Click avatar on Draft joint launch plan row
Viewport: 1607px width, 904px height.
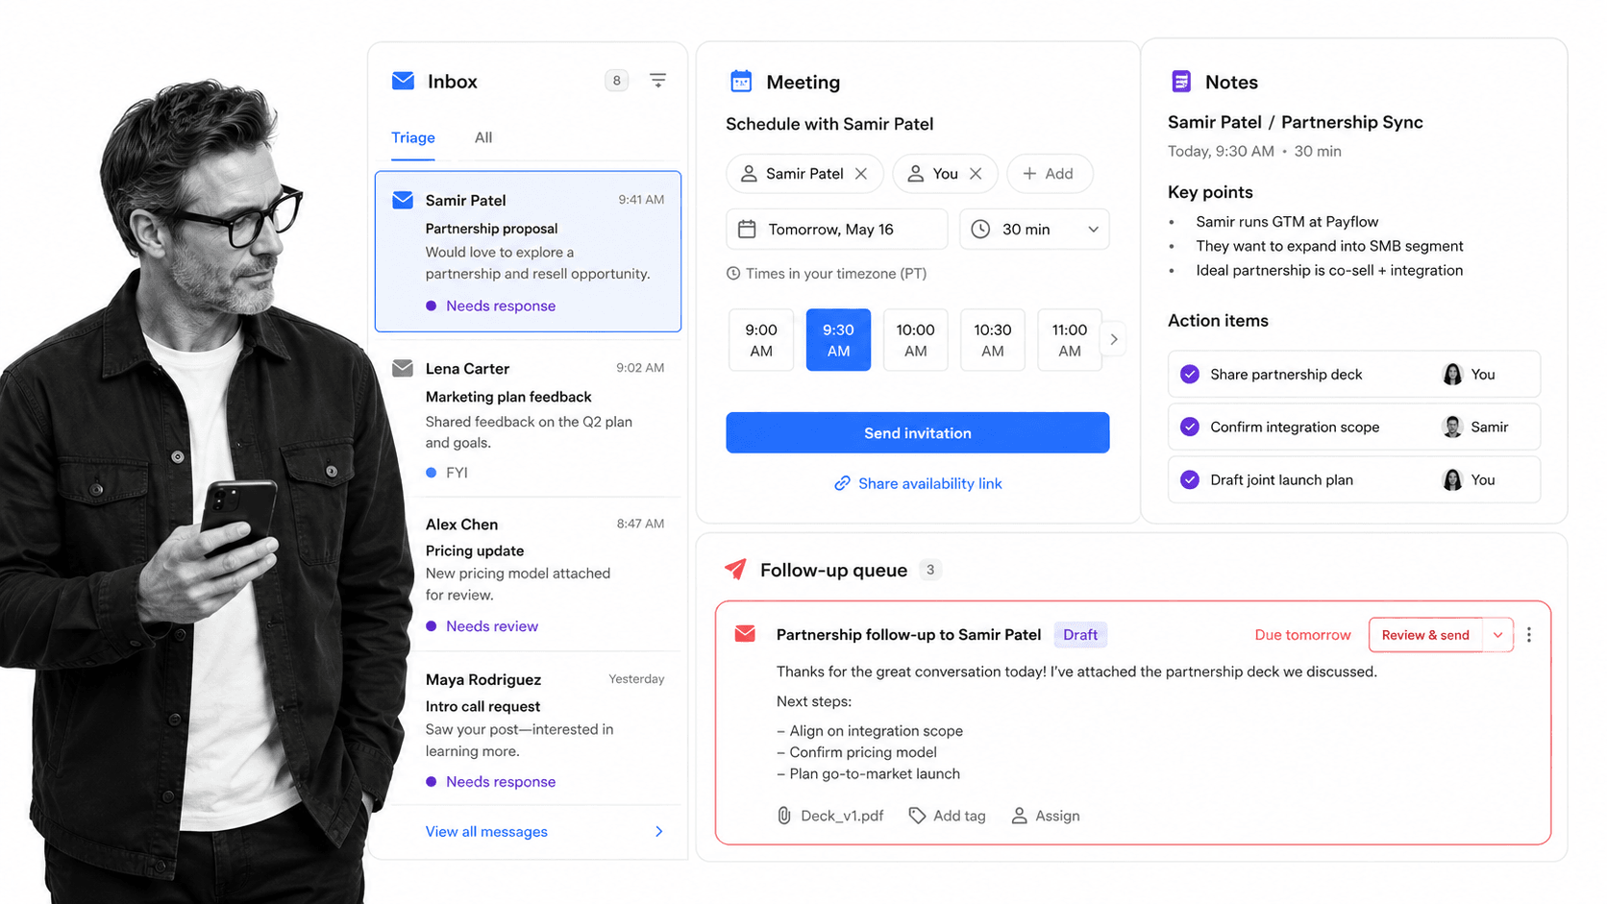(x=1452, y=479)
